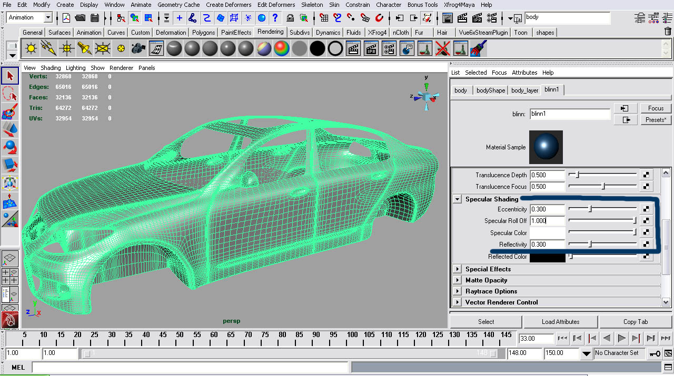Click the Select button

(486, 322)
